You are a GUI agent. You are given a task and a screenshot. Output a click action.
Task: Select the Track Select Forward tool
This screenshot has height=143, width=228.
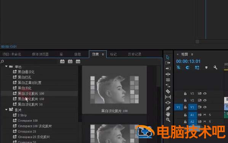pos(168,63)
